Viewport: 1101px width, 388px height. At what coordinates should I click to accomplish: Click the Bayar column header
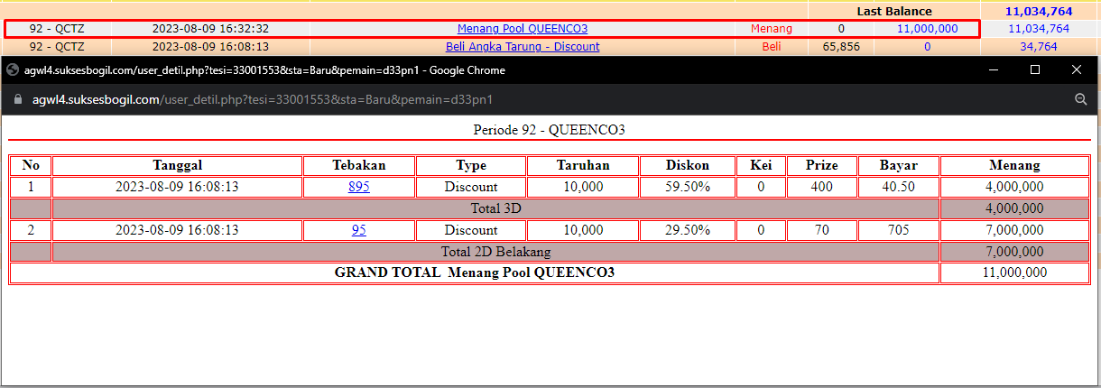click(899, 165)
